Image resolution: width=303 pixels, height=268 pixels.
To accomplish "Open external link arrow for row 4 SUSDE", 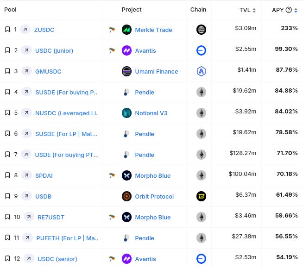I will coord(26,92).
